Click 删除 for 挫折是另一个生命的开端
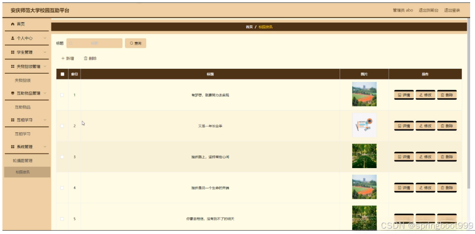The width and height of the screenshot is (475, 234). [x=447, y=188]
